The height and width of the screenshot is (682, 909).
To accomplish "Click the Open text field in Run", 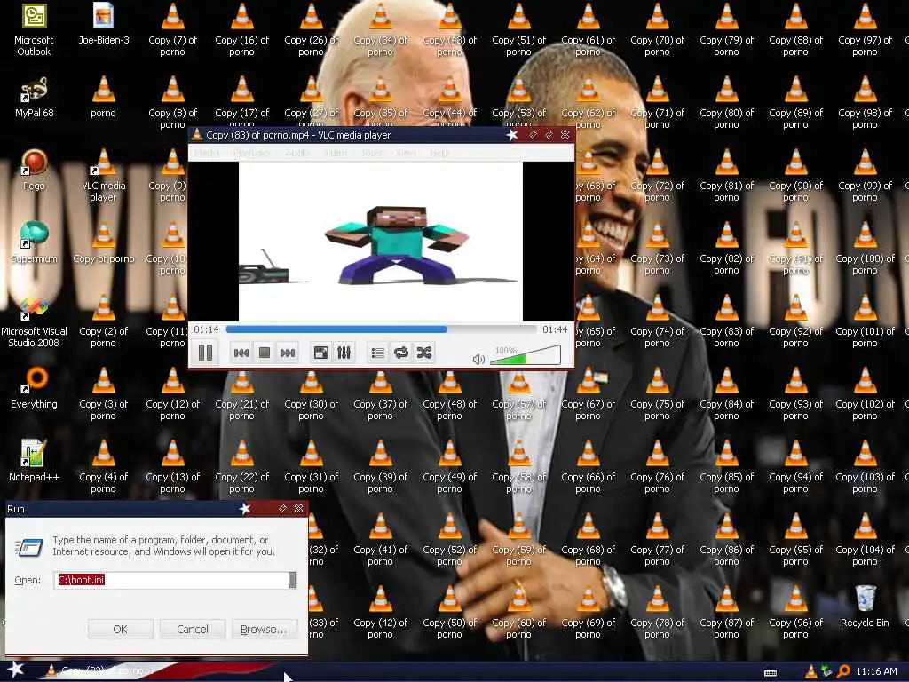I will tap(171, 580).
